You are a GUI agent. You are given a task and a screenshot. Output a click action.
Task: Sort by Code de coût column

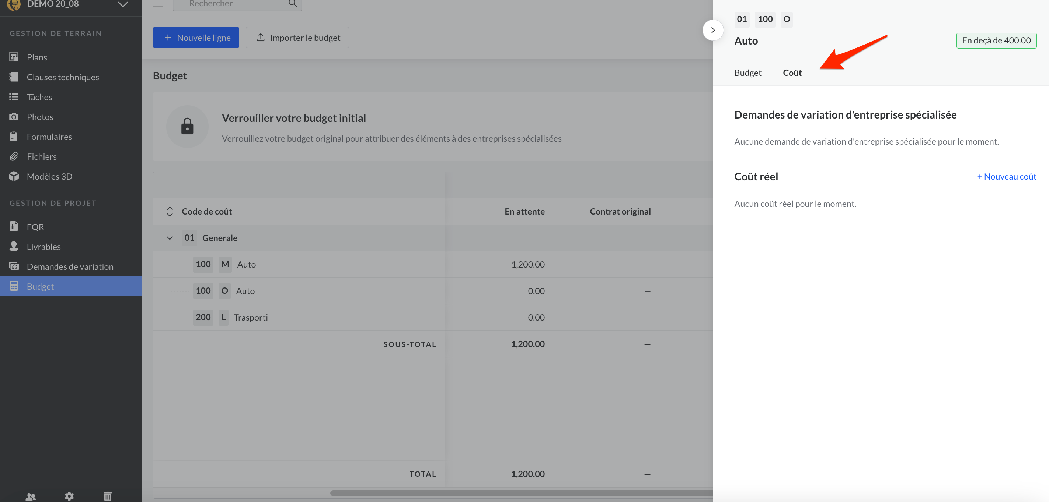170,211
